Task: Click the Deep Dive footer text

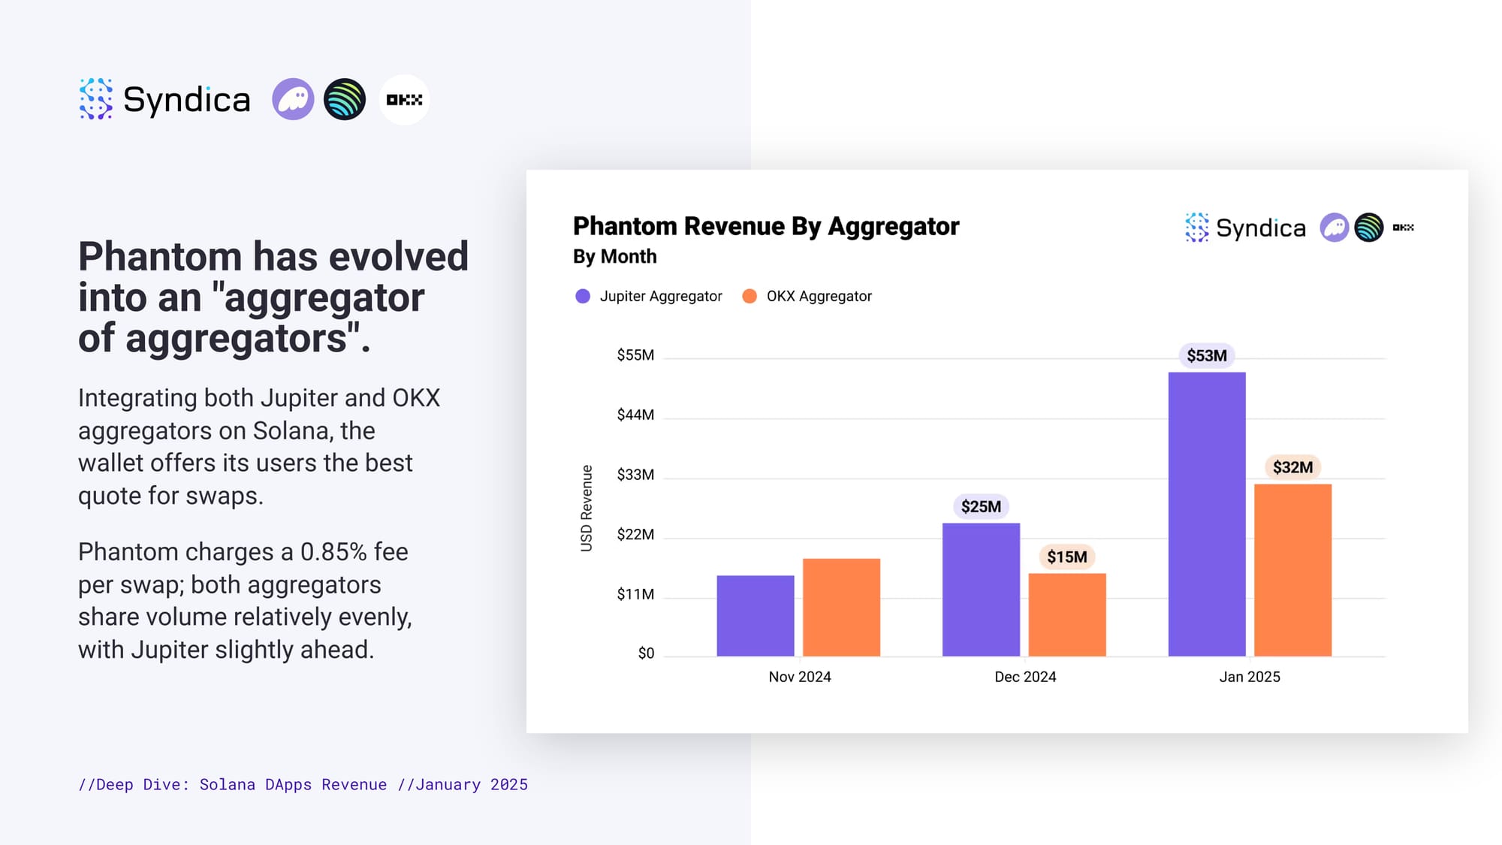Action: [x=303, y=784]
